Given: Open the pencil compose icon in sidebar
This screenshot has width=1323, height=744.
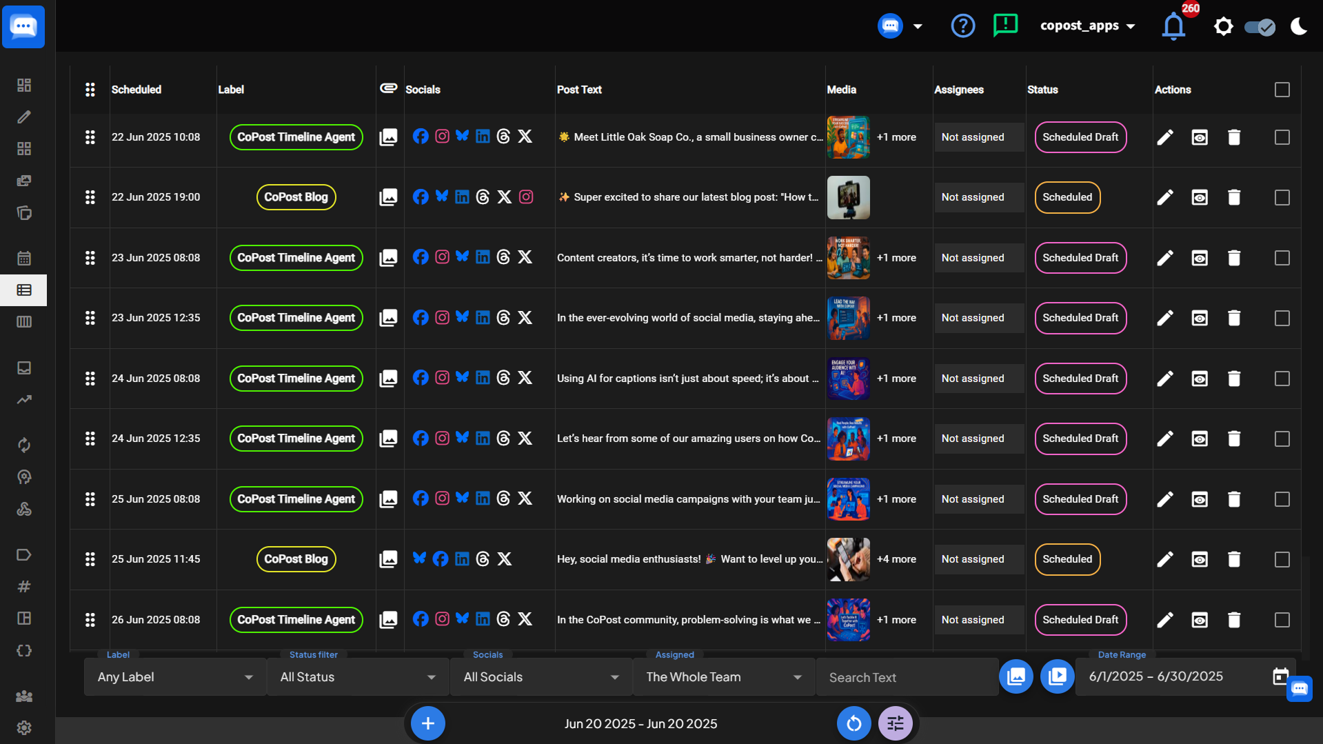Looking at the screenshot, I should tap(24, 117).
